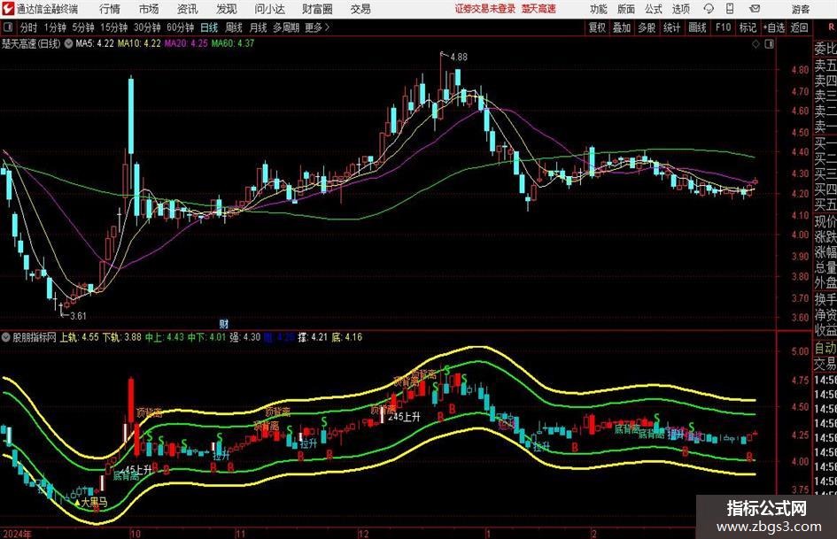This screenshot has height=539, width=837.
Task: Click the 4.88 high price label
Action: pos(459,58)
